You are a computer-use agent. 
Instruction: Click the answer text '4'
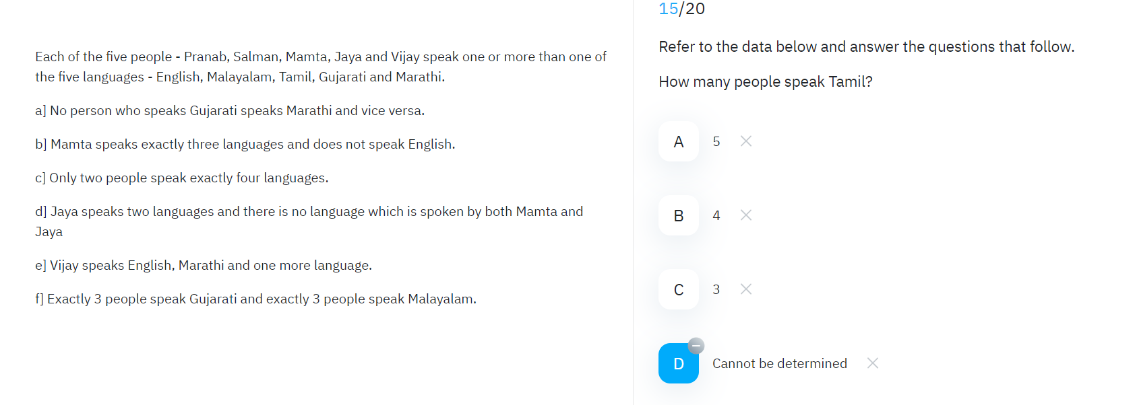coord(716,215)
